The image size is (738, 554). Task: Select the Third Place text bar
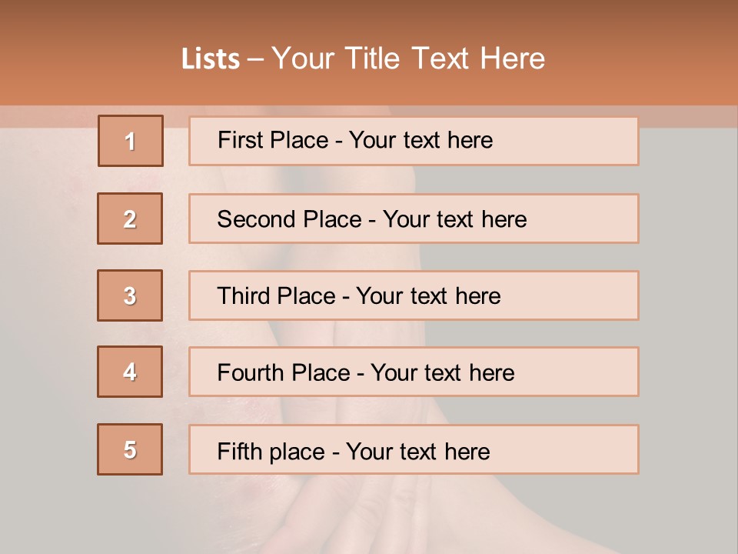point(414,295)
